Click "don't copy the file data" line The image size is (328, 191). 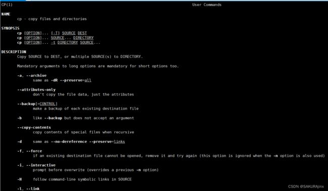click(x=83, y=94)
